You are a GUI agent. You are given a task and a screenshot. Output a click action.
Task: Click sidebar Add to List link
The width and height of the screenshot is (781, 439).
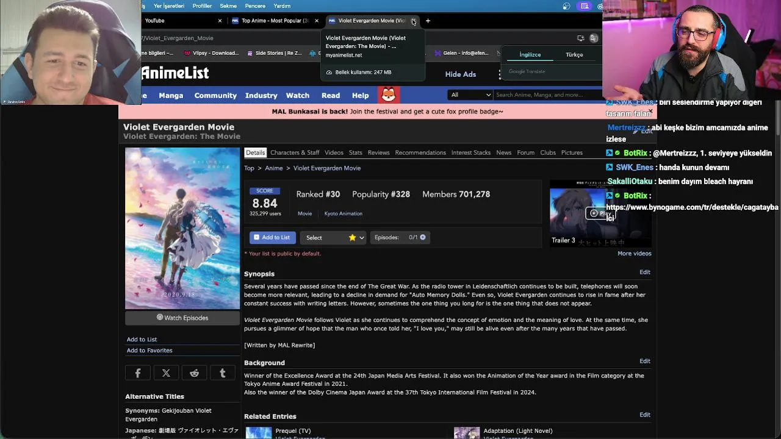click(142, 340)
